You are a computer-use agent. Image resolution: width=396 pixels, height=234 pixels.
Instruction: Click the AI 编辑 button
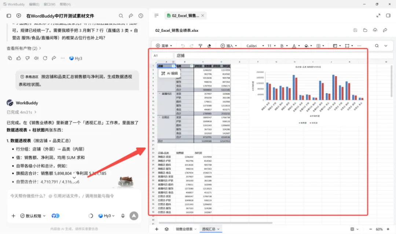coord(170,73)
